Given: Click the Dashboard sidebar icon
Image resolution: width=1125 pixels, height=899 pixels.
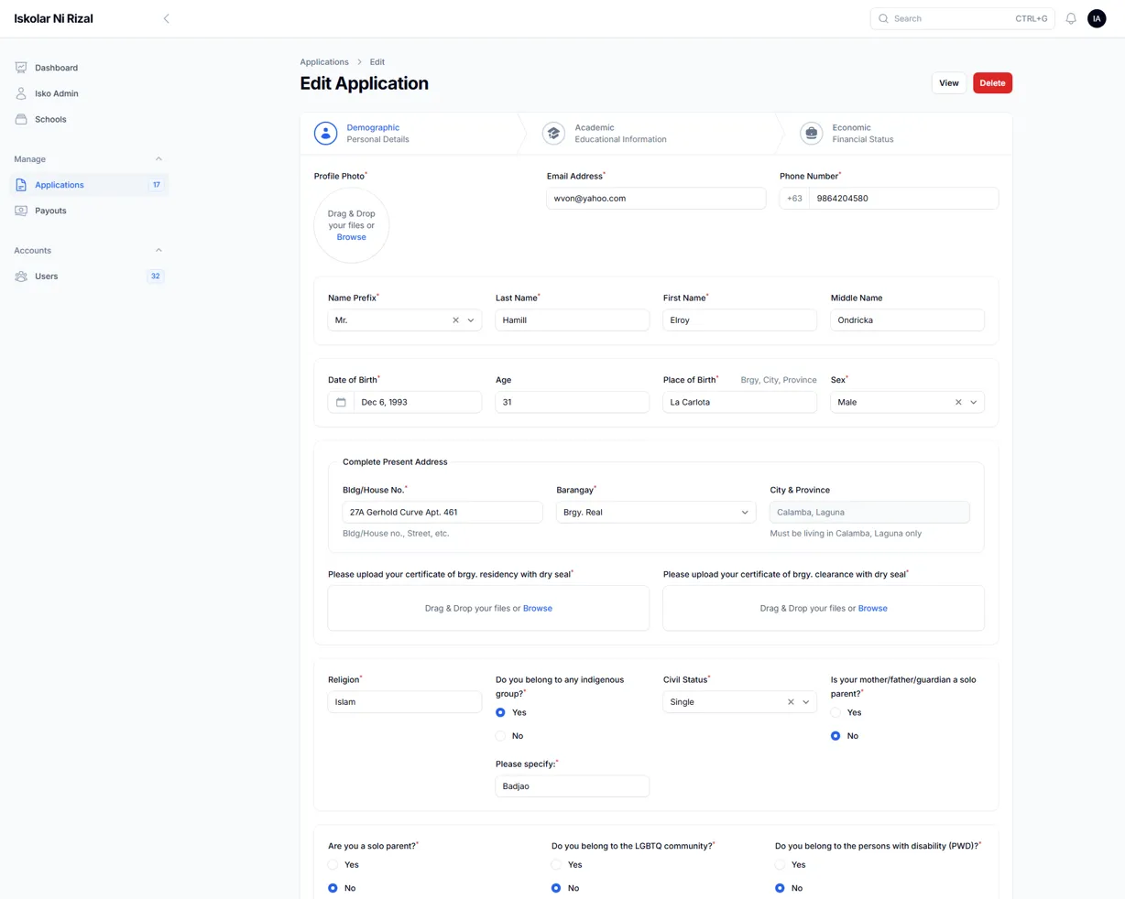Looking at the screenshot, I should (21, 68).
